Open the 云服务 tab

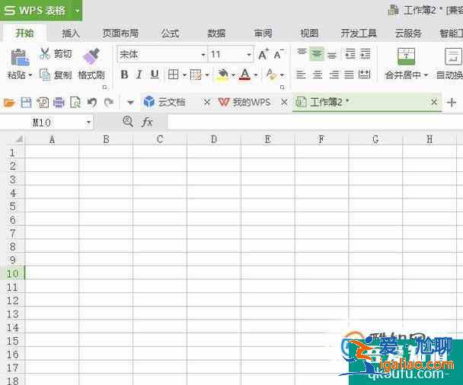(408, 33)
